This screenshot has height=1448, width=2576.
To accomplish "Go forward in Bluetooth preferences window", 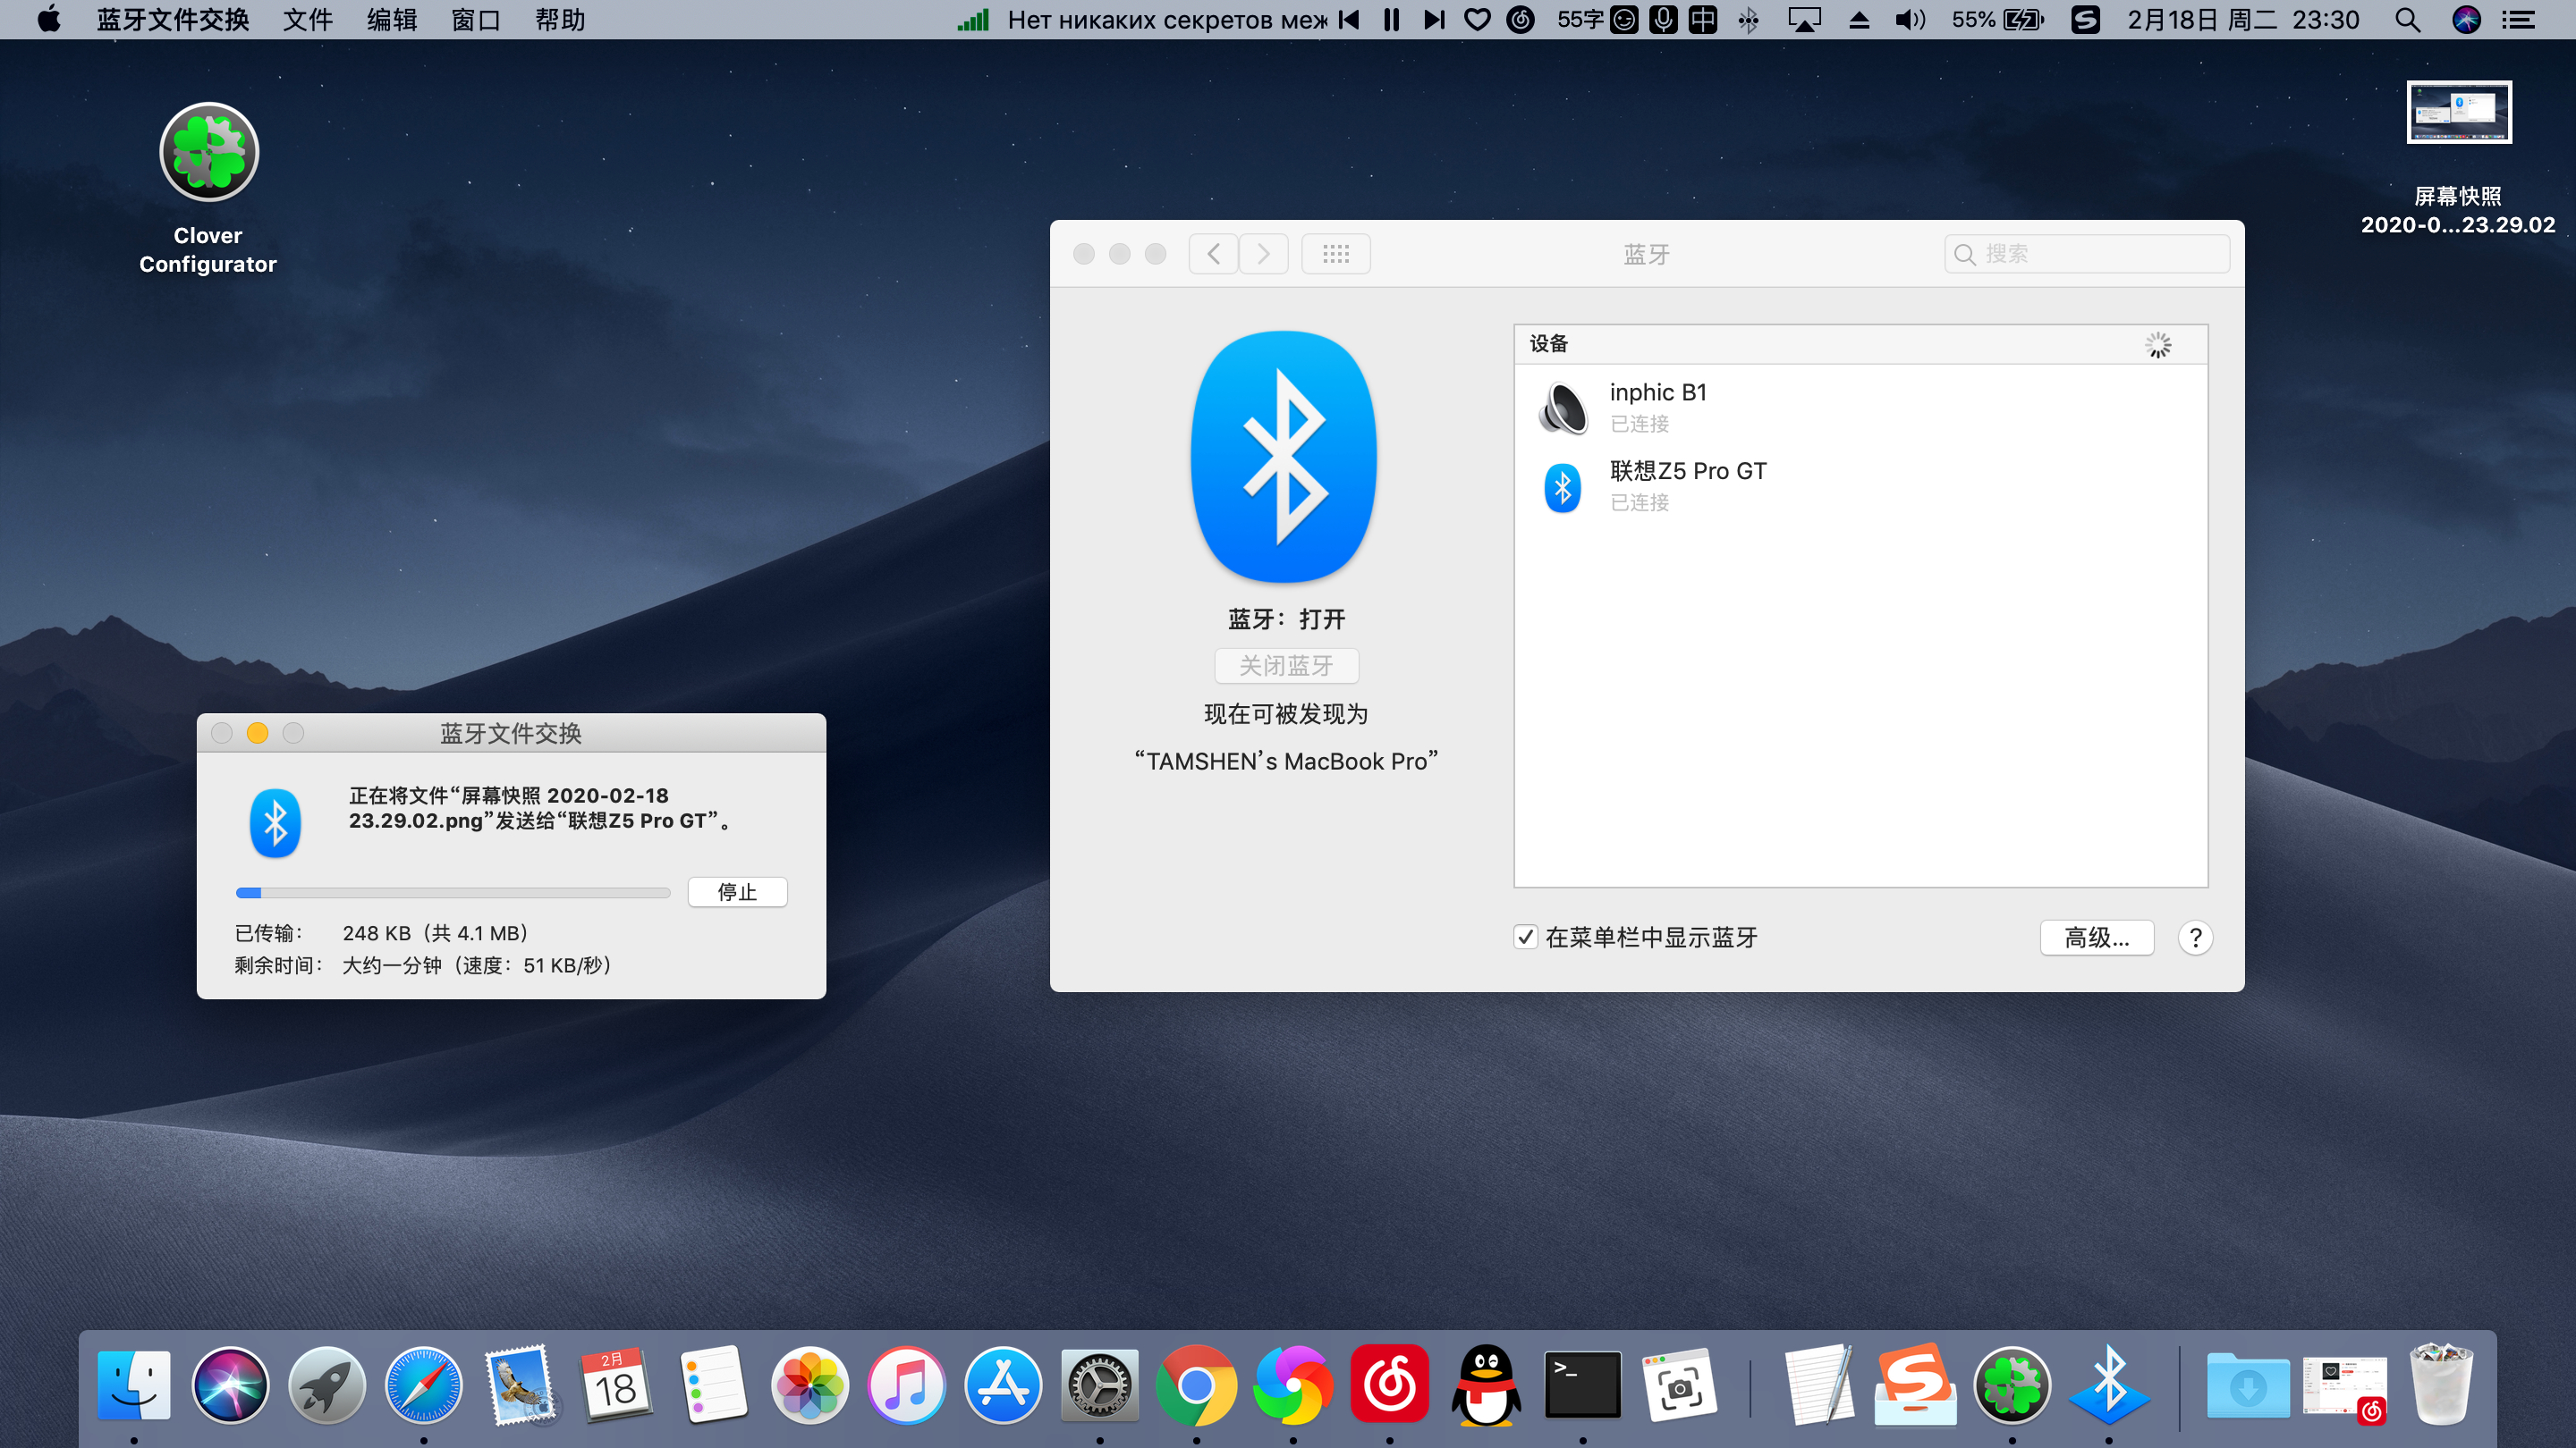I will click(1264, 254).
